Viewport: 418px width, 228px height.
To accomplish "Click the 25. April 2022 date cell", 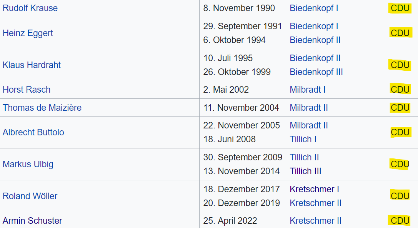I will [x=243, y=220].
